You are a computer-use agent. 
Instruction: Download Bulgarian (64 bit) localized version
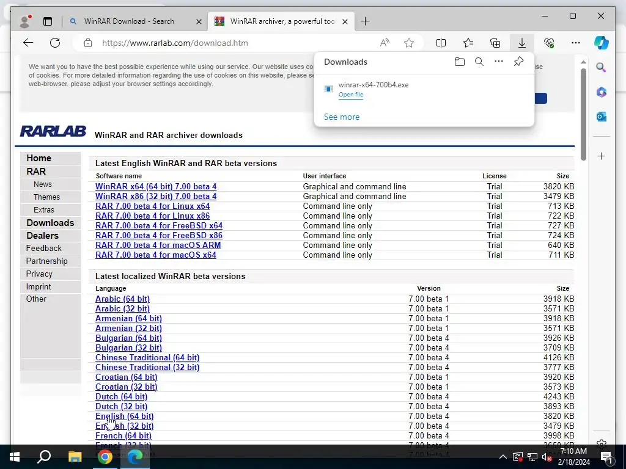(128, 338)
